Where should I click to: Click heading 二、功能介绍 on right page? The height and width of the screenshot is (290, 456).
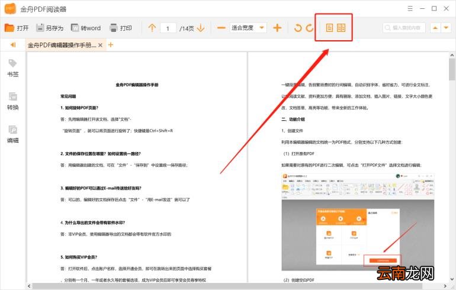(293, 119)
